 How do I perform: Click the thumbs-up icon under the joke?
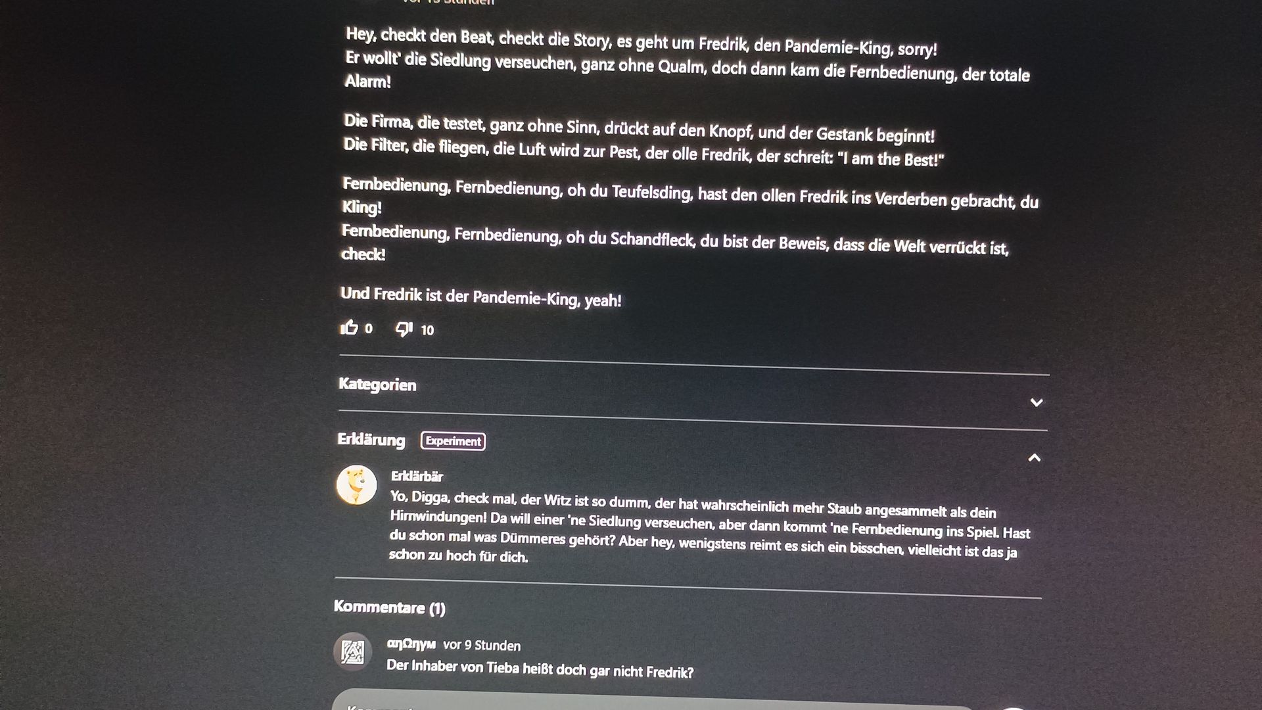pyautogui.click(x=349, y=327)
